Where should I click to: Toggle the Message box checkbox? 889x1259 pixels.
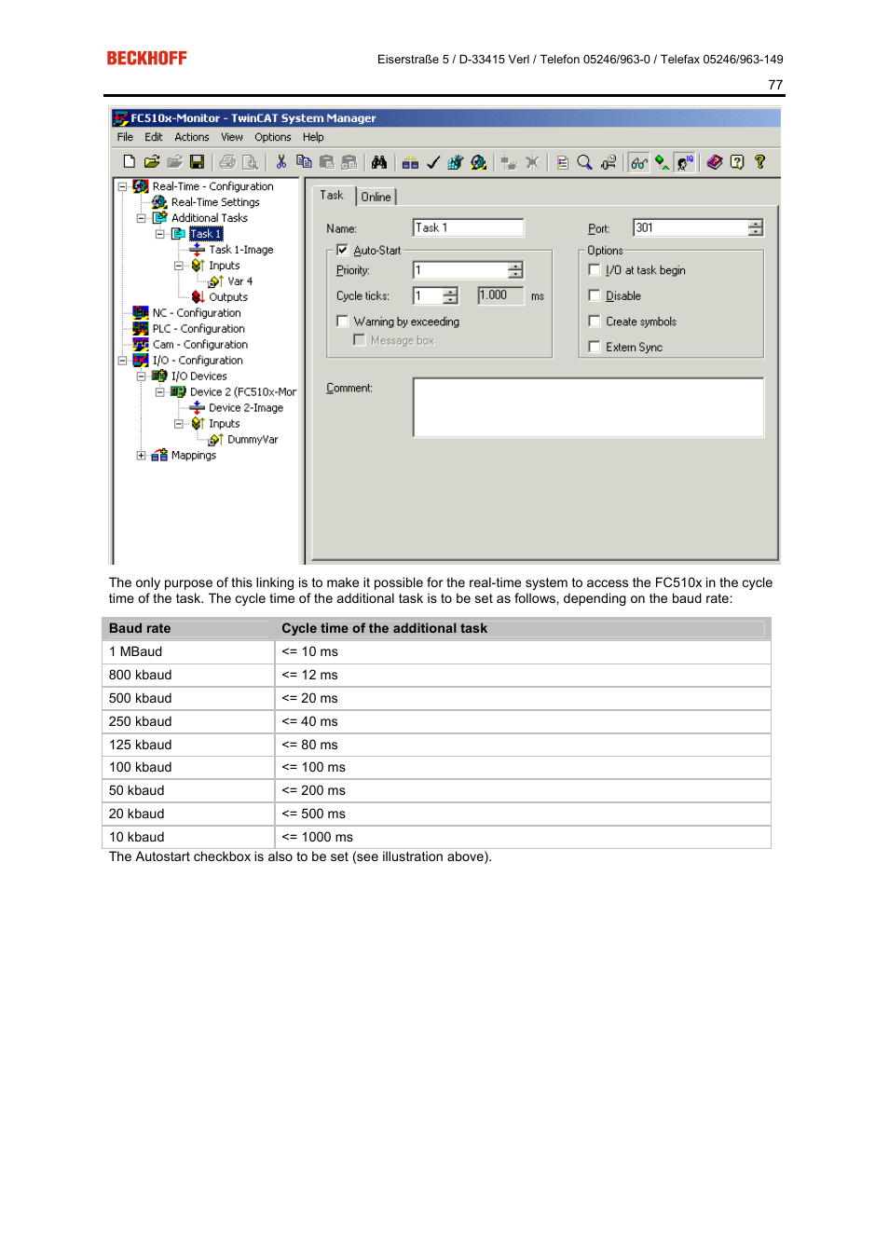(359, 340)
